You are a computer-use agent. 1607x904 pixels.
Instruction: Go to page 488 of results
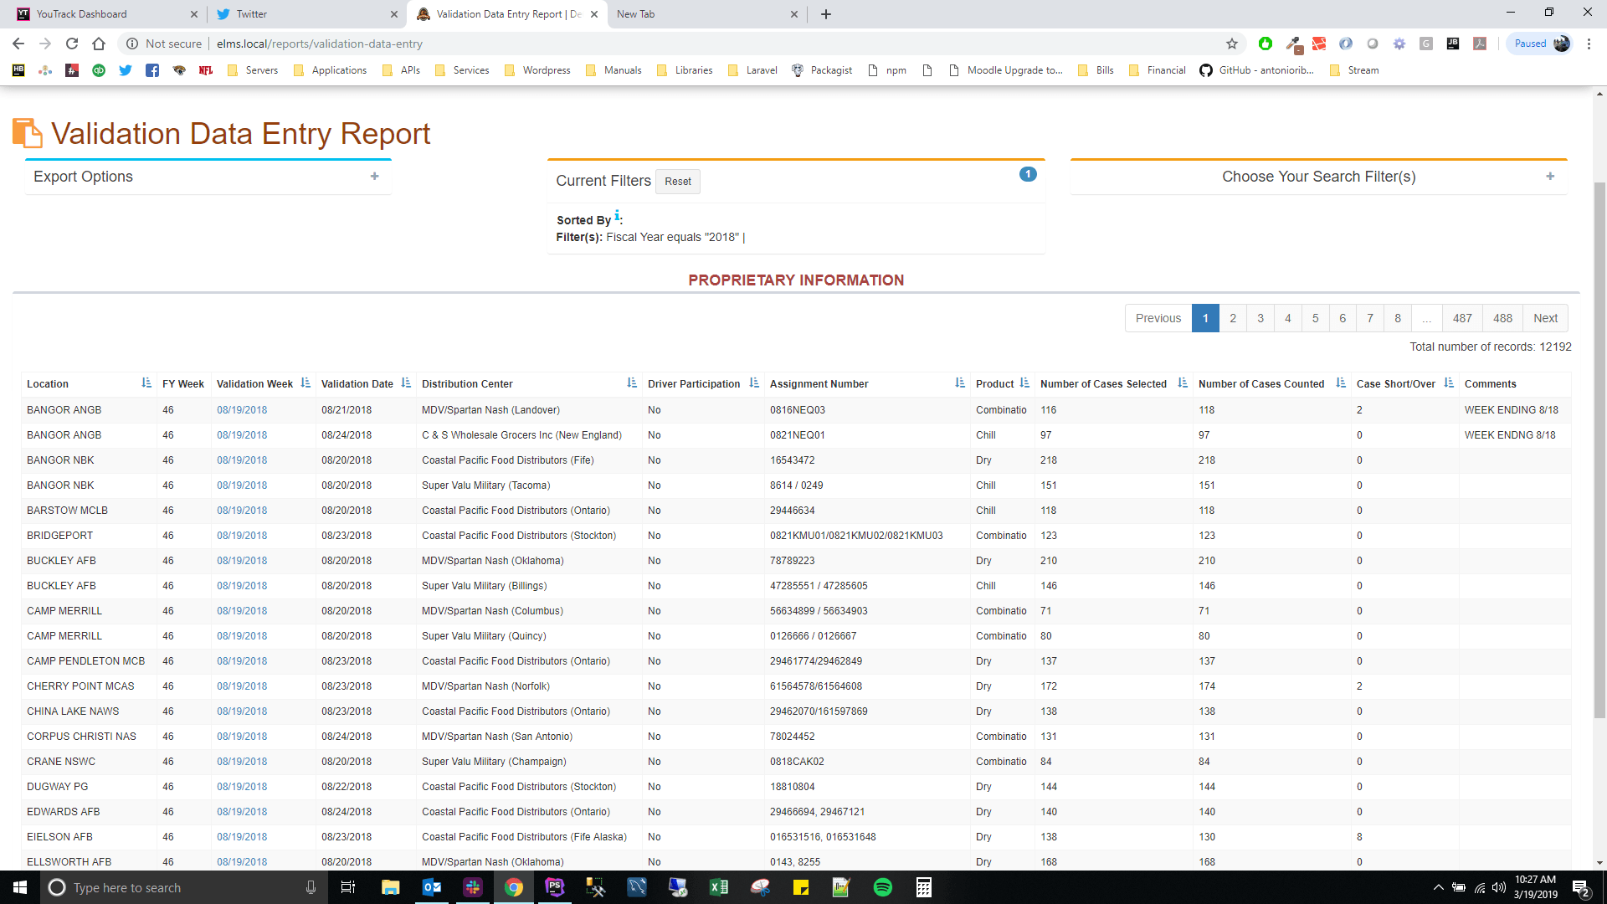tap(1502, 318)
